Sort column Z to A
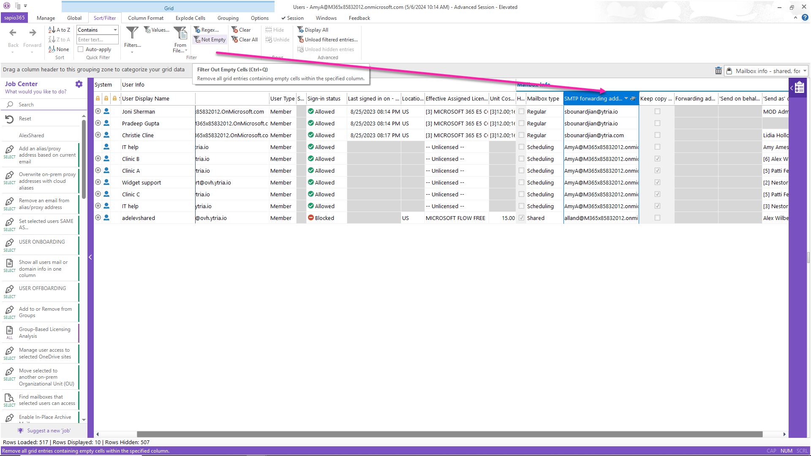This screenshot has height=456, width=811. pos(60,40)
